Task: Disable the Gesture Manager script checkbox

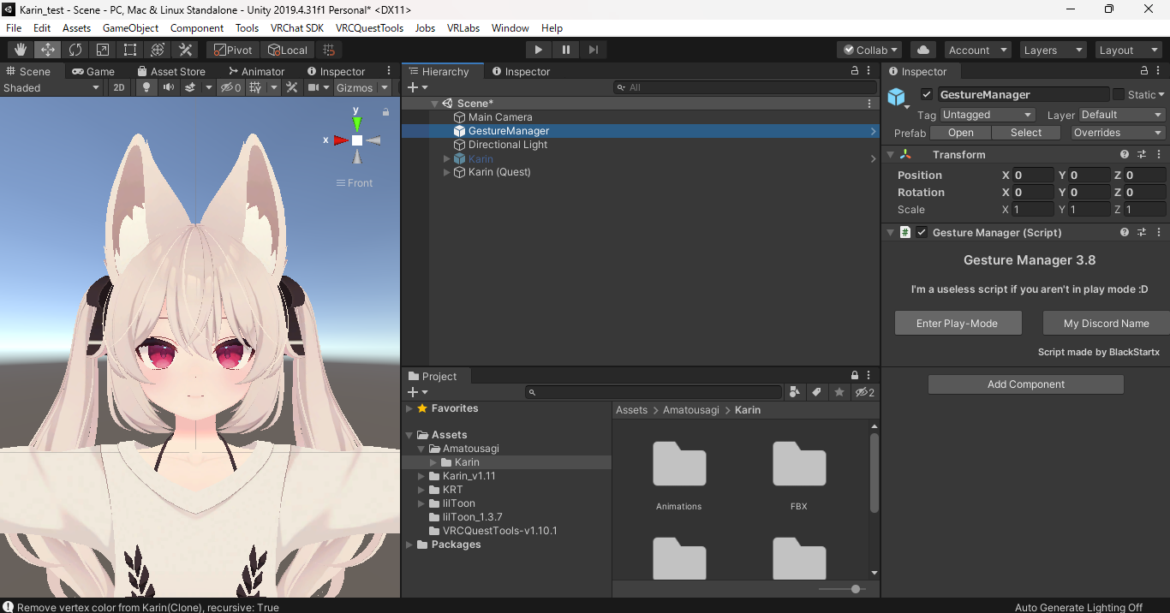Action: (x=922, y=232)
